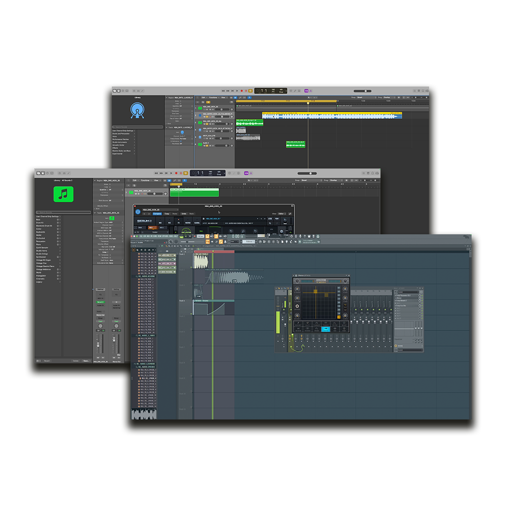The height and width of the screenshot is (506, 506).
Task: Click Copy in the Serum plug-in header
Action: point(167,214)
